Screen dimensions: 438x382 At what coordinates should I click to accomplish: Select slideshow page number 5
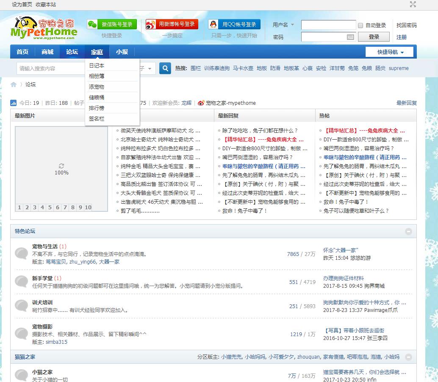[50, 208]
